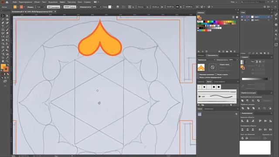Open the Эффект menu
The image size is (279, 157).
[62, 2]
